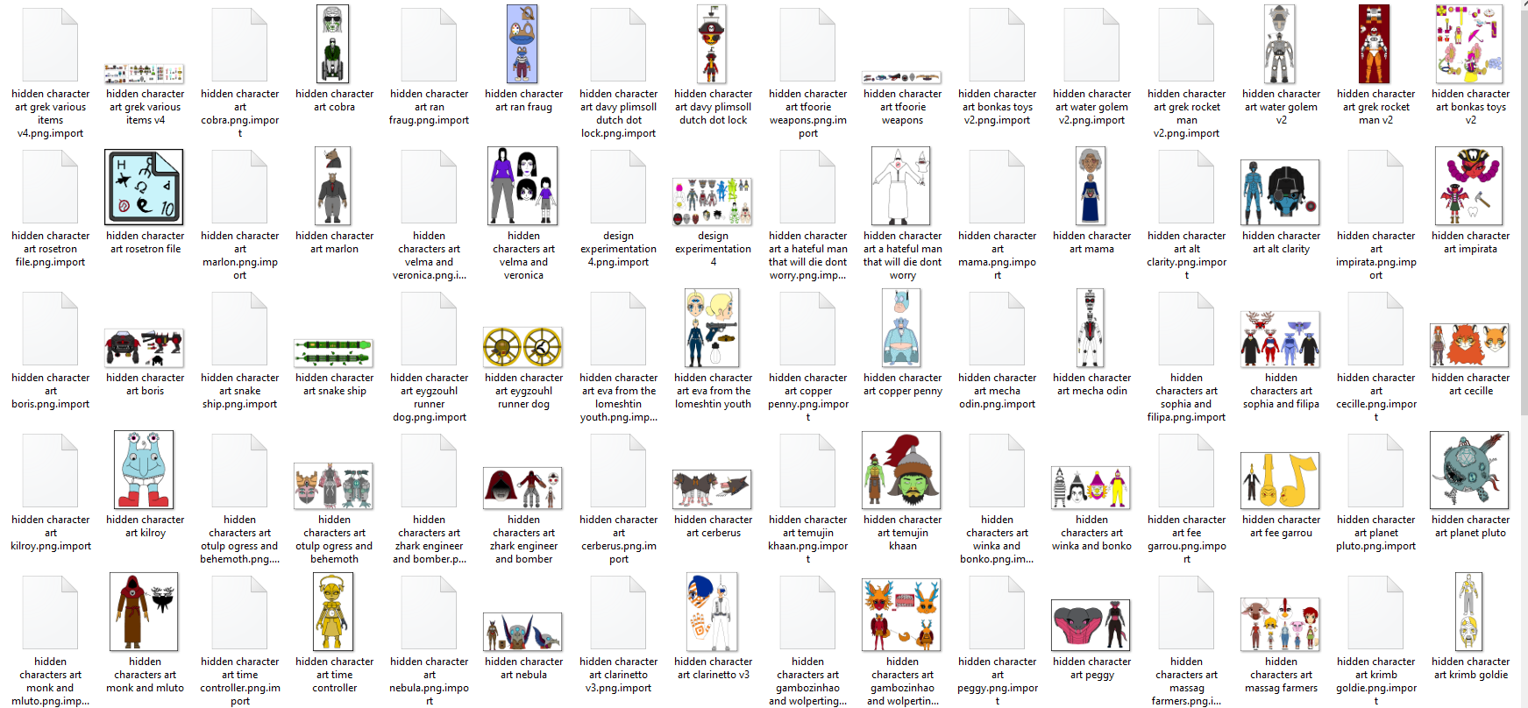Select the nebula character art image
Image resolution: width=1528 pixels, height=708 pixels.
[522, 632]
